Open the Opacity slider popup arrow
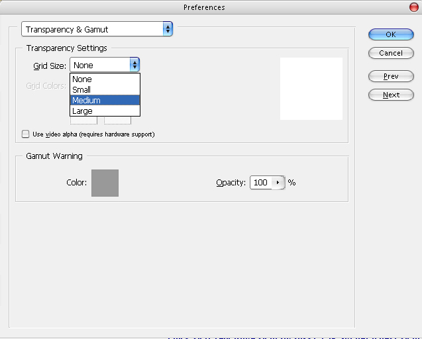This screenshot has height=339, width=422. 278,183
